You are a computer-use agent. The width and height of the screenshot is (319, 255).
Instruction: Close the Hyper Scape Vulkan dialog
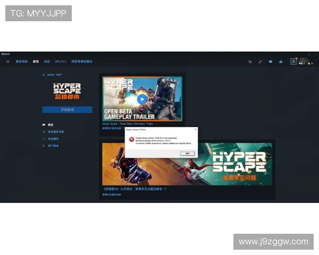click(195, 129)
